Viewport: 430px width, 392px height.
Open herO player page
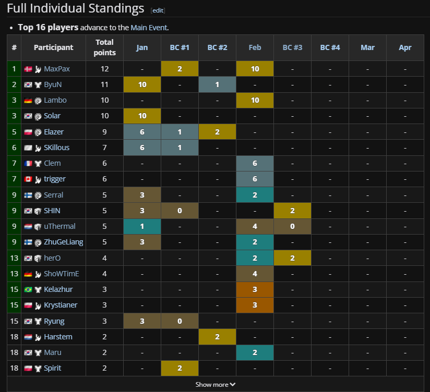tap(52, 258)
